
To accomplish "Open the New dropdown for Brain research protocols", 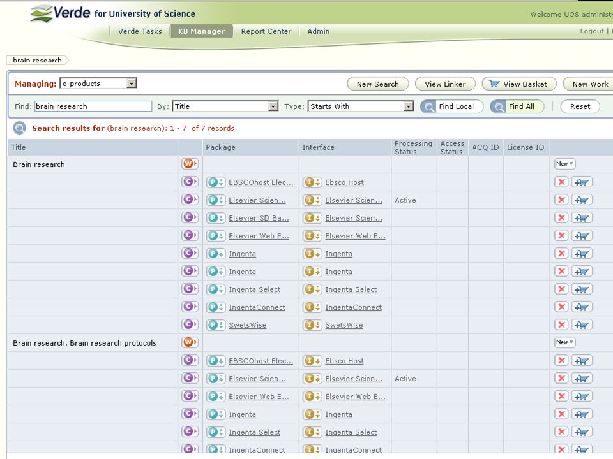I will tap(564, 342).
